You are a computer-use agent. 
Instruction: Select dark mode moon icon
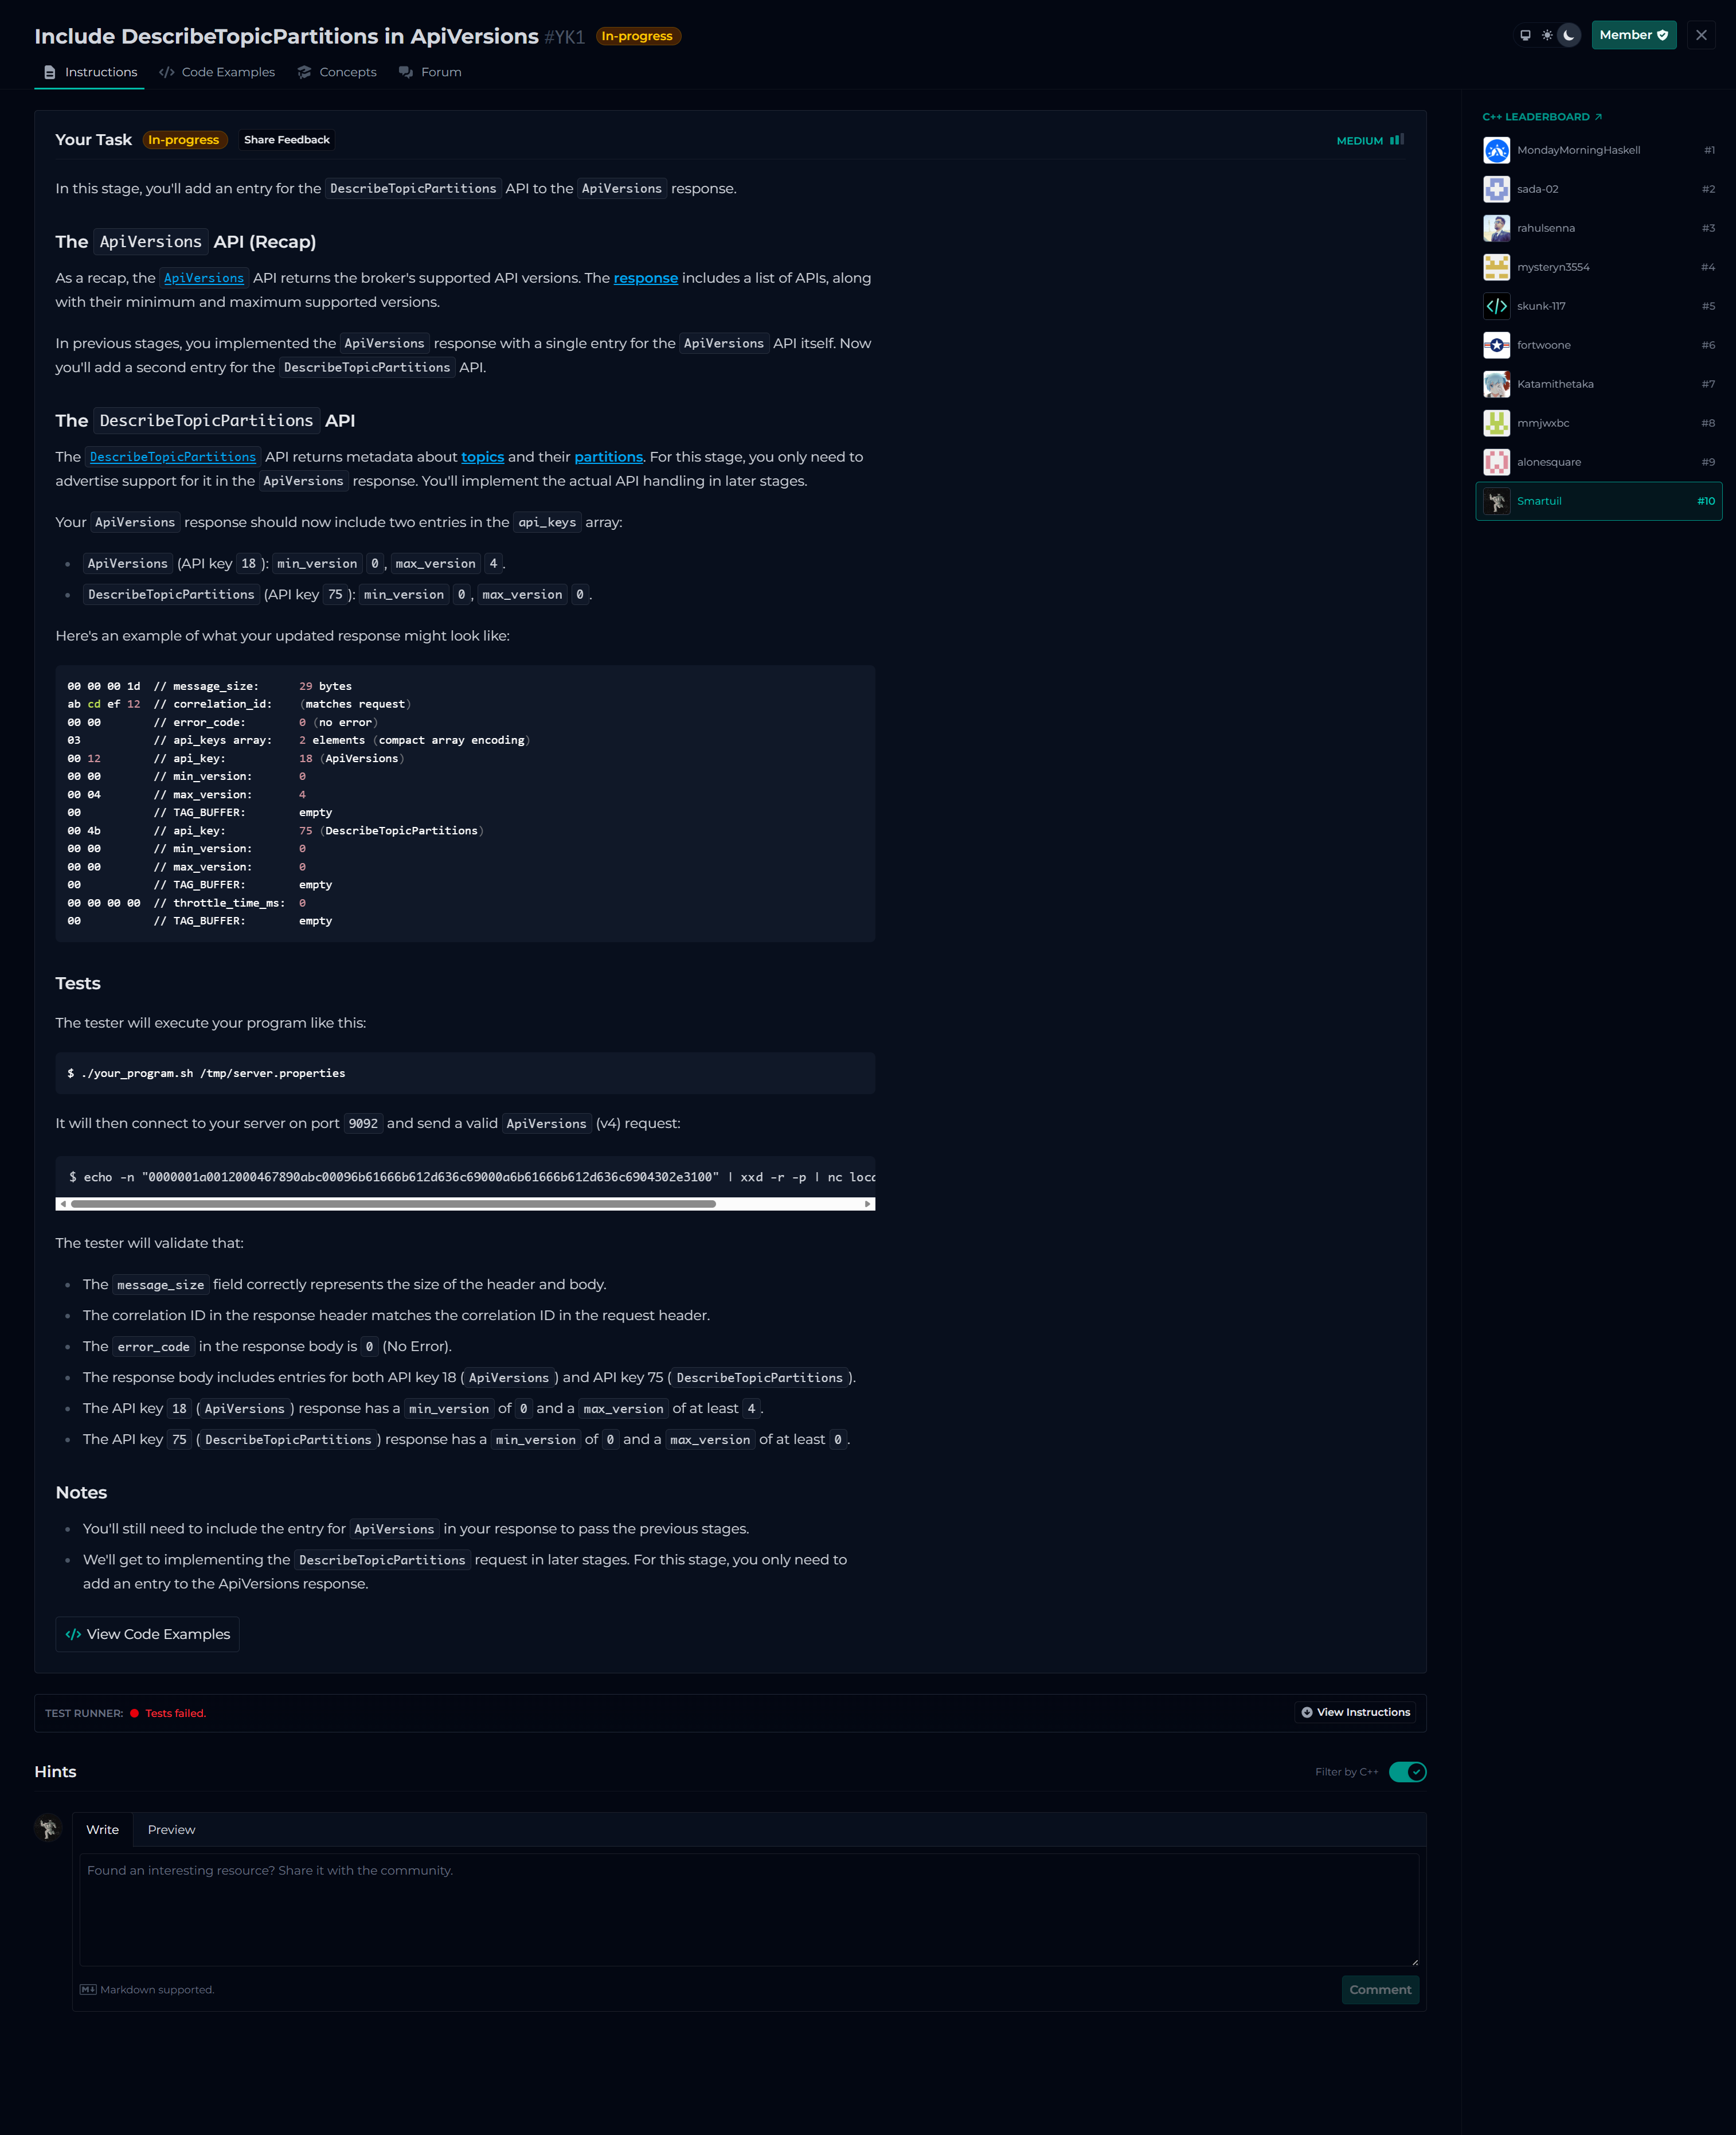[x=1569, y=35]
